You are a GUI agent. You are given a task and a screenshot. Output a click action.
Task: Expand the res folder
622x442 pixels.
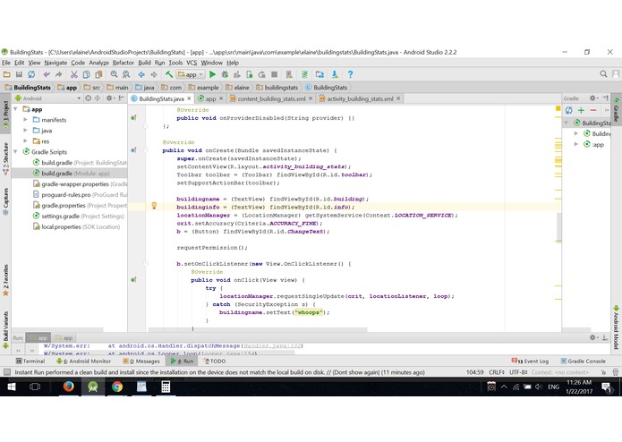point(25,141)
